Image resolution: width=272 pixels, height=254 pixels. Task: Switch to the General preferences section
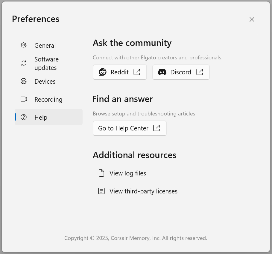[x=45, y=45]
